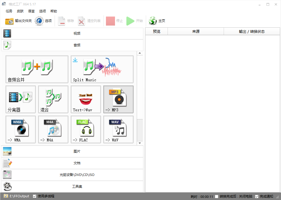The image size is (281, 200).
Task: Select the MP3 converter tool
Action: tap(118, 99)
